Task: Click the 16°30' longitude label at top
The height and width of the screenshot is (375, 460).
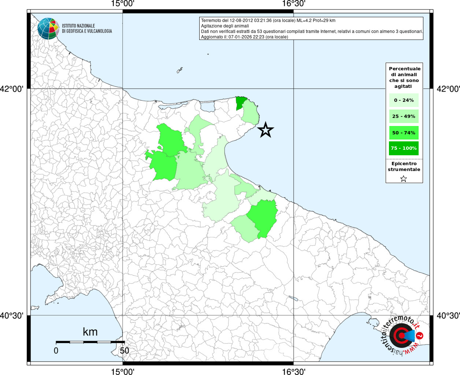Action: (x=293, y=4)
